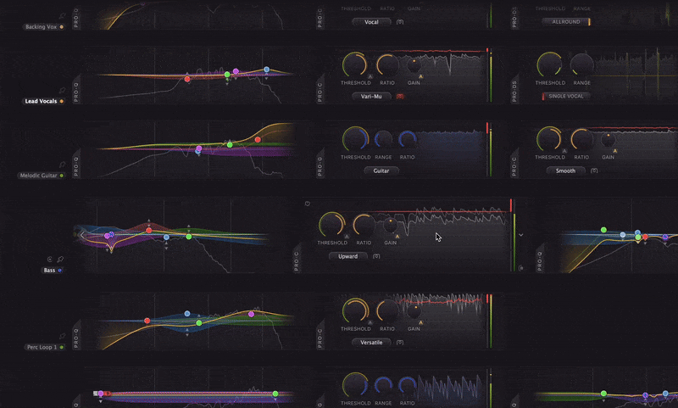The image size is (678, 408).
Task: Select the Lead Vocals track label
Action: tap(39, 100)
